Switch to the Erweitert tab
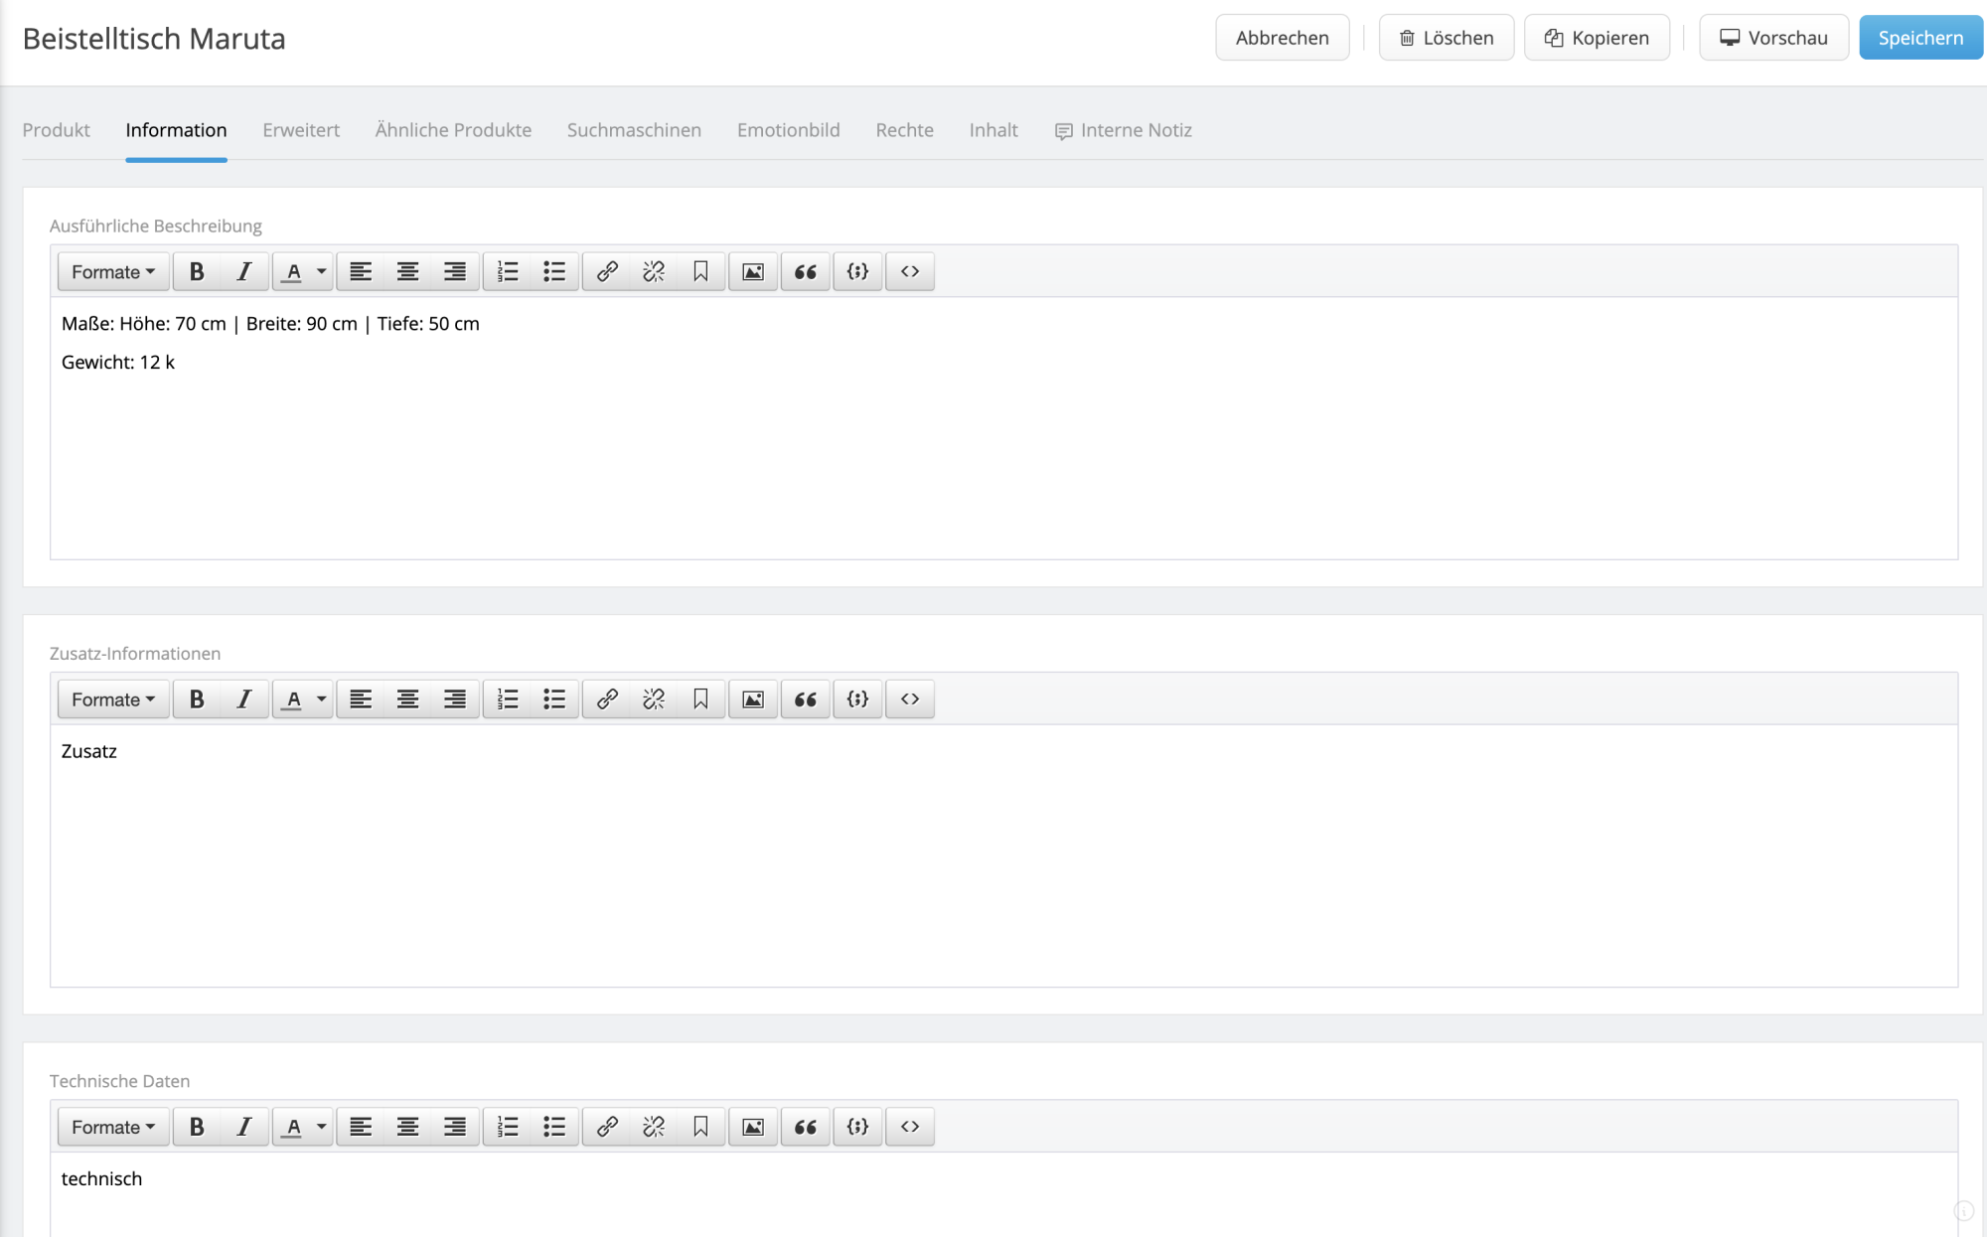 (x=301, y=129)
